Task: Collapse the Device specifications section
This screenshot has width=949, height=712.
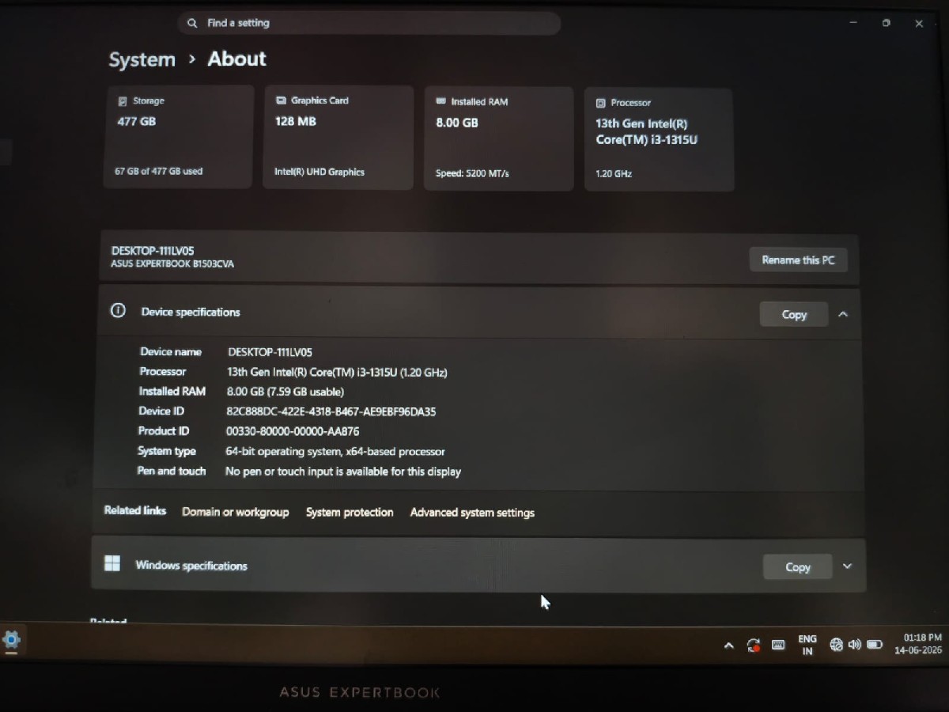Action: point(843,314)
